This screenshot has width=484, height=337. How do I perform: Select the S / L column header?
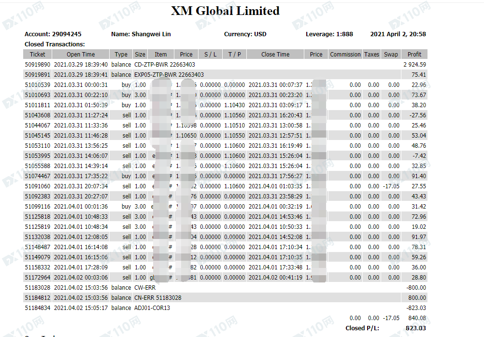210,54
